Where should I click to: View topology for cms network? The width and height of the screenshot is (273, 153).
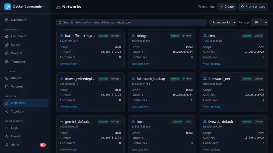coord(213,64)
